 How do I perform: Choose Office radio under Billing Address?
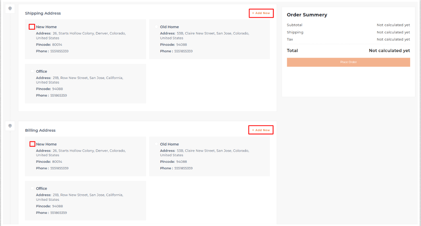(x=32, y=188)
